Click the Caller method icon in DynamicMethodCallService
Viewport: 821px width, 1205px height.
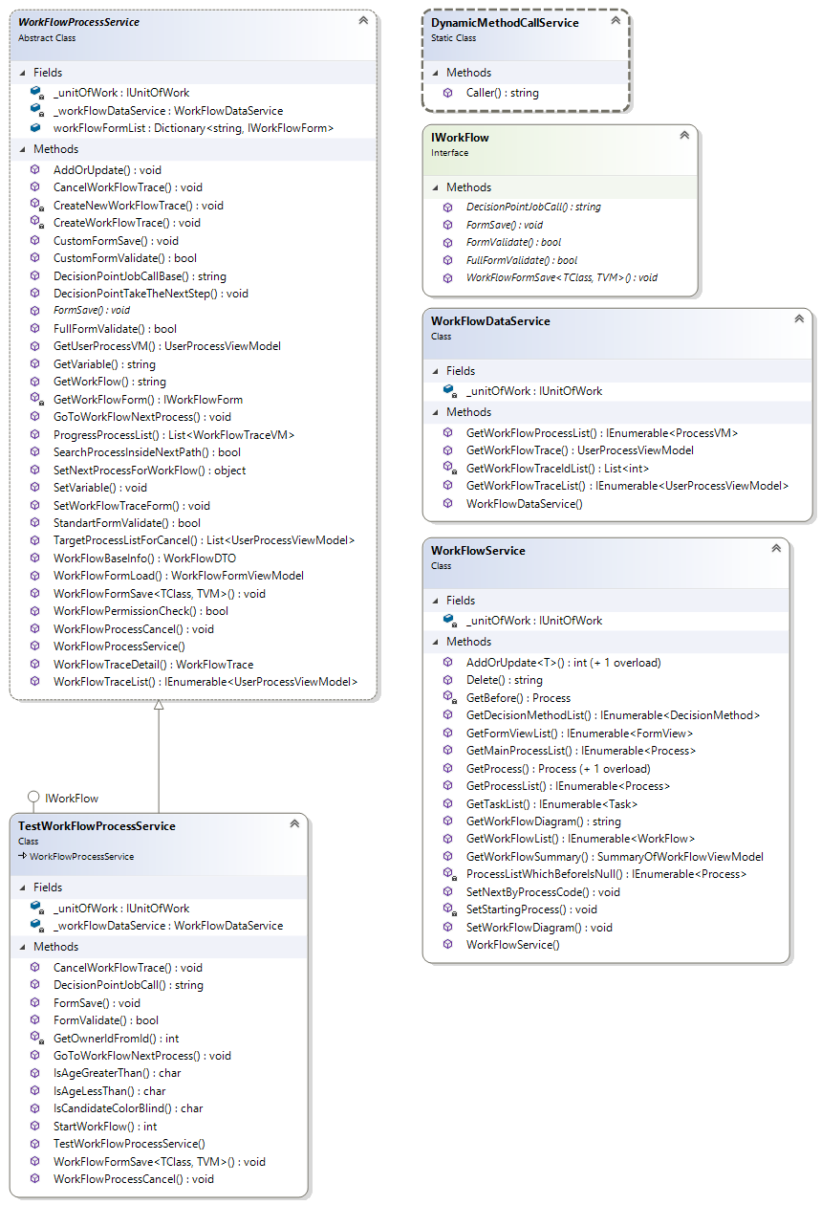[448, 94]
